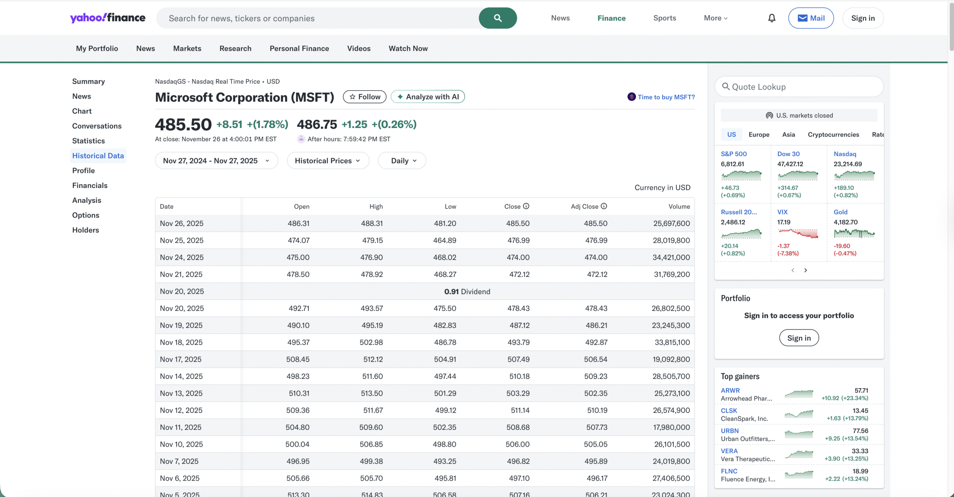This screenshot has width=954, height=497.
Task: Click the Time to buy MSFT icon
Action: (x=631, y=97)
